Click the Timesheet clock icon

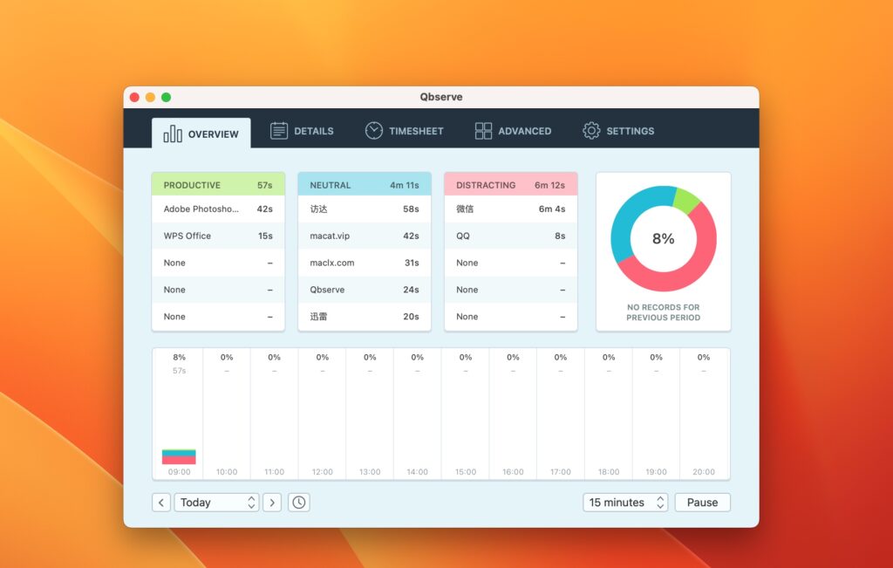click(x=373, y=131)
